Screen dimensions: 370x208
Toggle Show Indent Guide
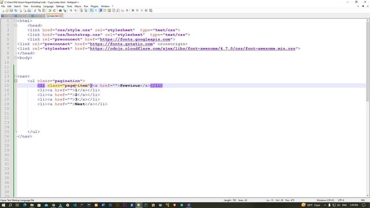point(100,10)
